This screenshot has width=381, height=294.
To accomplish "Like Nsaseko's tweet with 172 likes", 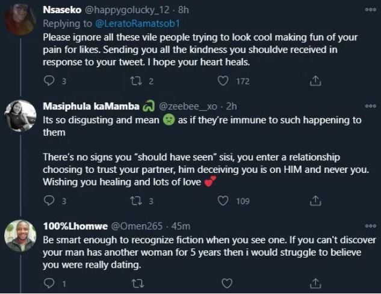I will [223, 80].
